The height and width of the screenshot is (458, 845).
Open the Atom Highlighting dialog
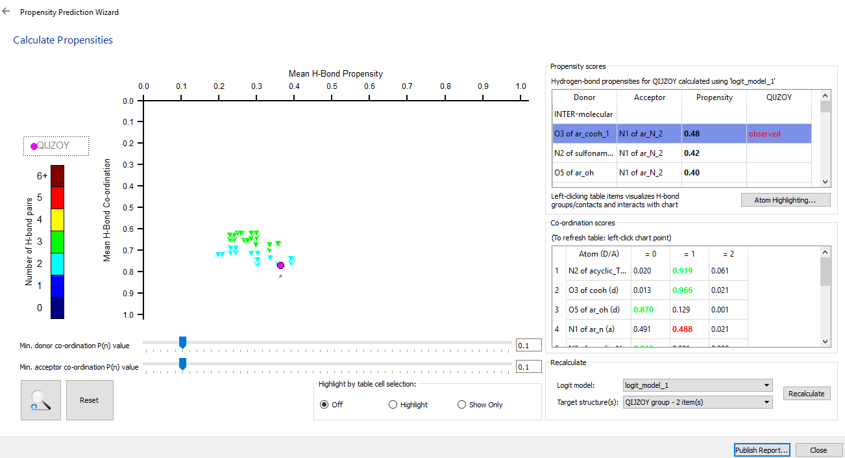tap(785, 200)
